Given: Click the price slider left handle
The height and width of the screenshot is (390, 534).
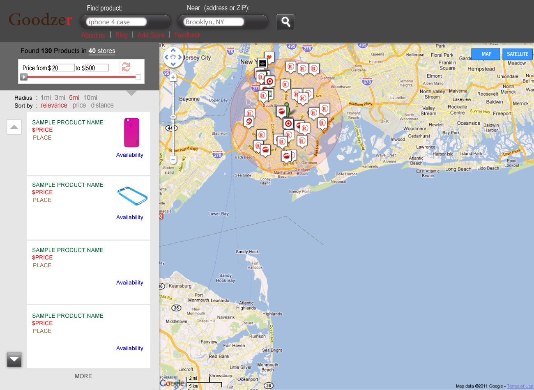Looking at the screenshot, I should (24, 77).
